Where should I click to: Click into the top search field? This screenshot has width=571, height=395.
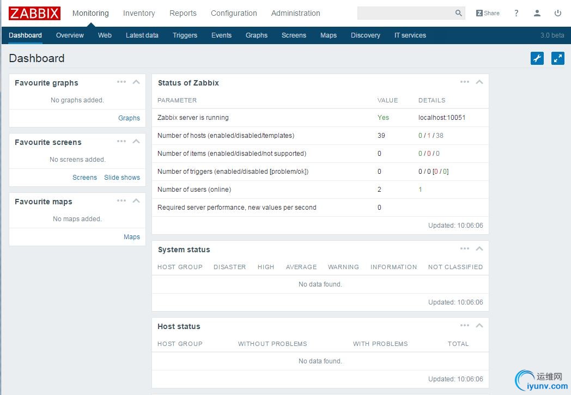pyautogui.click(x=405, y=13)
